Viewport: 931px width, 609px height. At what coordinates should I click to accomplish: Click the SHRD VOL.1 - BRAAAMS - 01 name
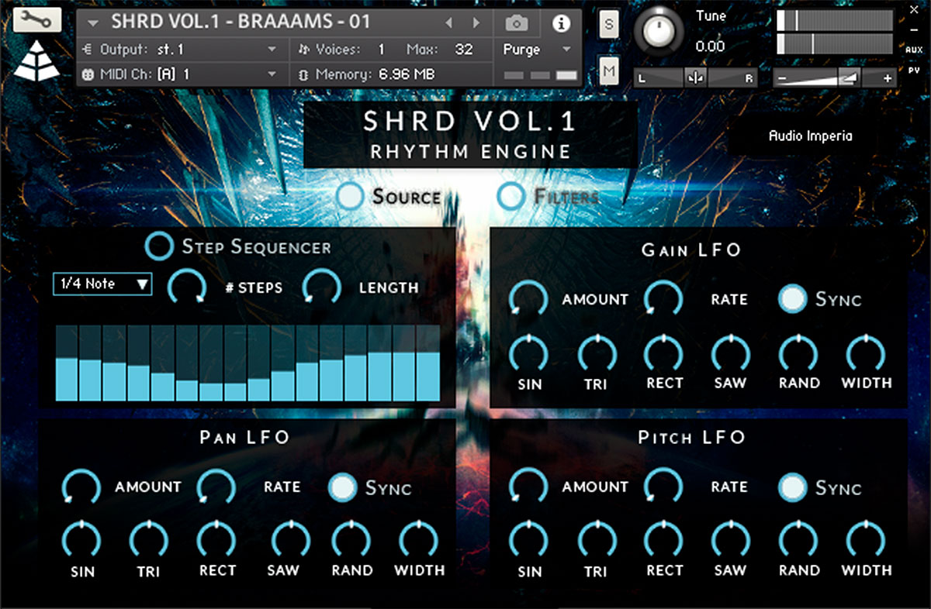click(241, 22)
